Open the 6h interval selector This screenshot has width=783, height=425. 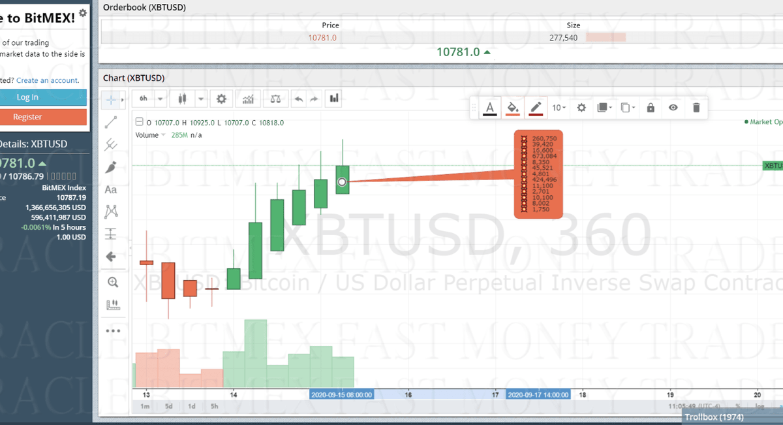[x=144, y=99]
